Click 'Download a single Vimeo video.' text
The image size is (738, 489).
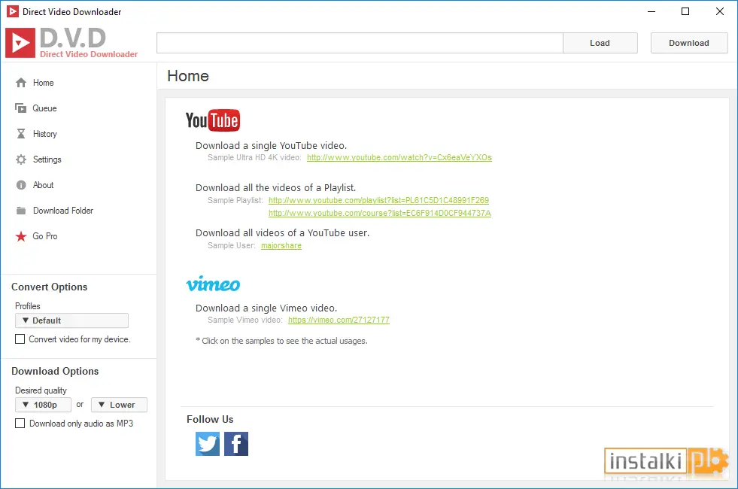coord(266,308)
